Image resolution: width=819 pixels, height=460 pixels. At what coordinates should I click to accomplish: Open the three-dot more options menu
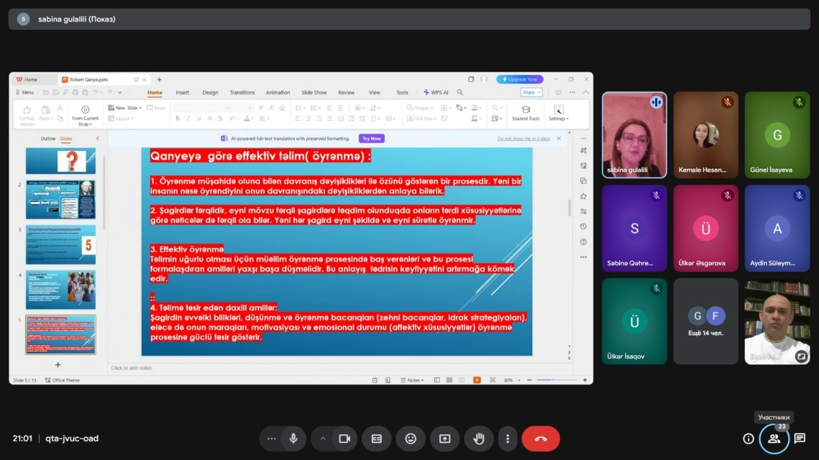point(507,439)
